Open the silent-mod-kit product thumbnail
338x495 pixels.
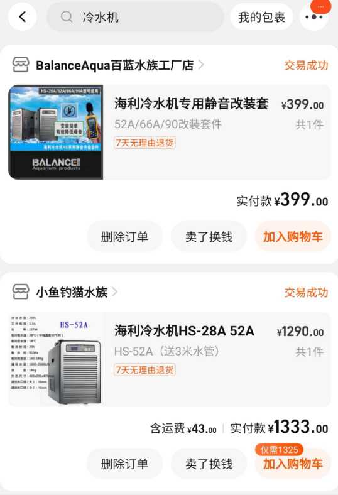coord(56,133)
